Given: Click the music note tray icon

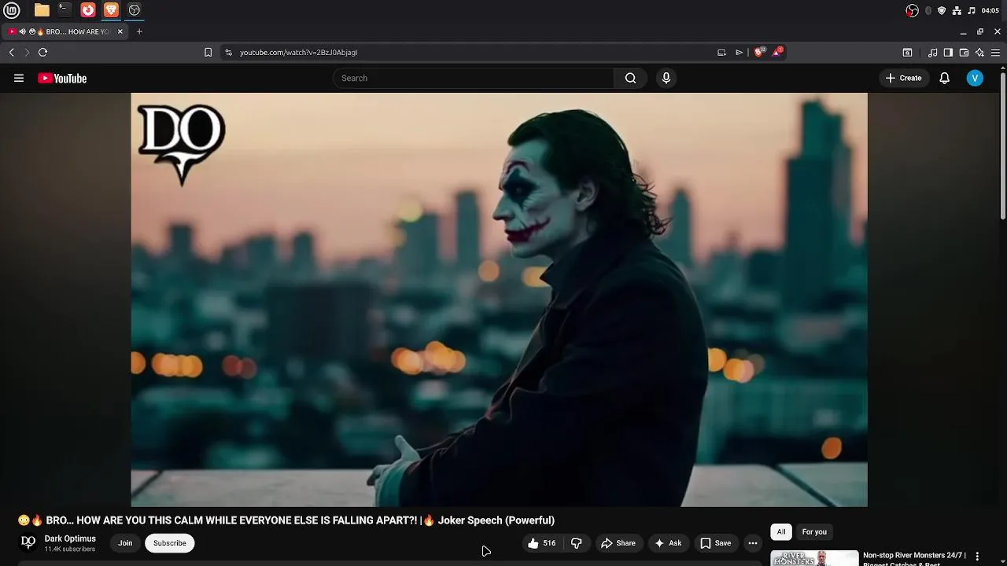Looking at the screenshot, I should 972,10.
